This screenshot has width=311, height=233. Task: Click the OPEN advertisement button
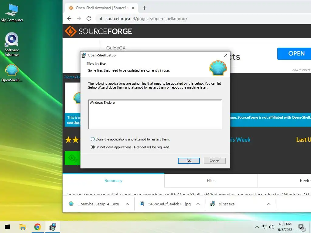[294, 53]
